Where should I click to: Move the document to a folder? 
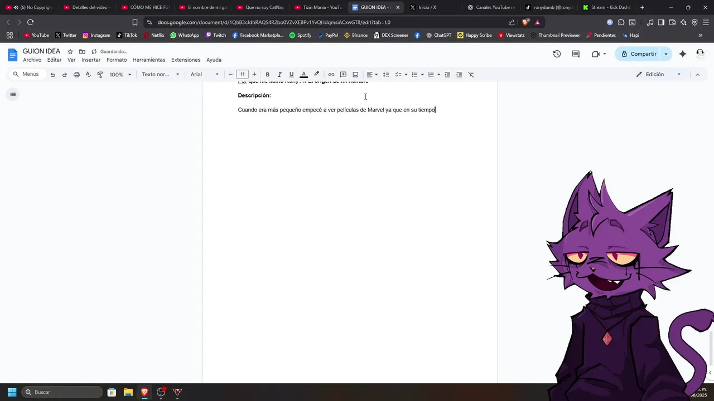coord(82,52)
